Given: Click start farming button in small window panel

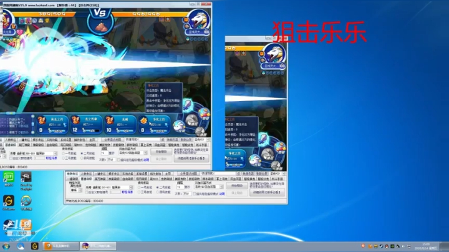Looking at the screenshot, I should (237, 186).
